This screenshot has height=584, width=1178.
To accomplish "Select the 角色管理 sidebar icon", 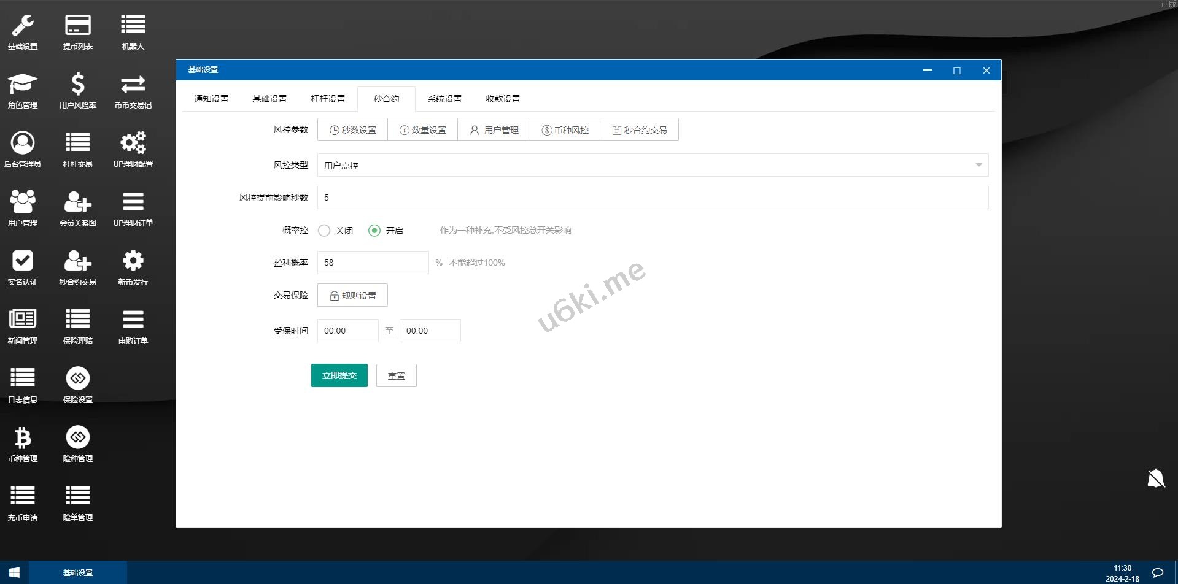I will [22, 89].
